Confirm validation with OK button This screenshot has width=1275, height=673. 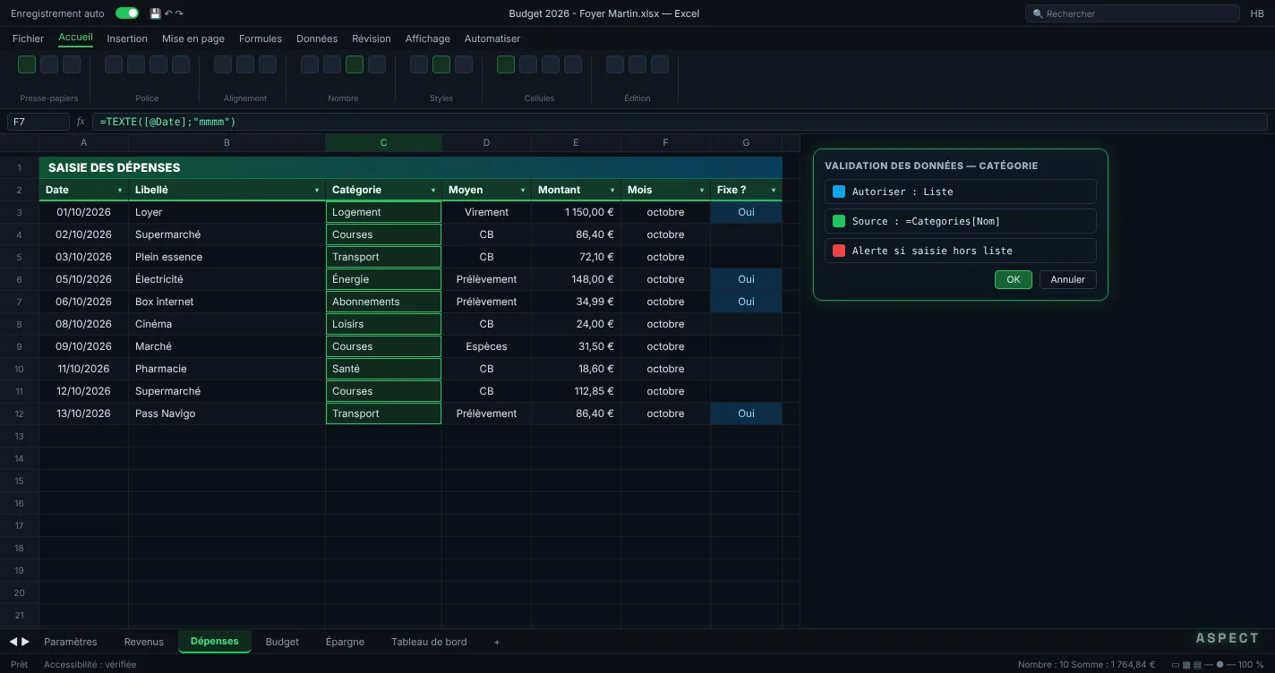[1013, 279]
